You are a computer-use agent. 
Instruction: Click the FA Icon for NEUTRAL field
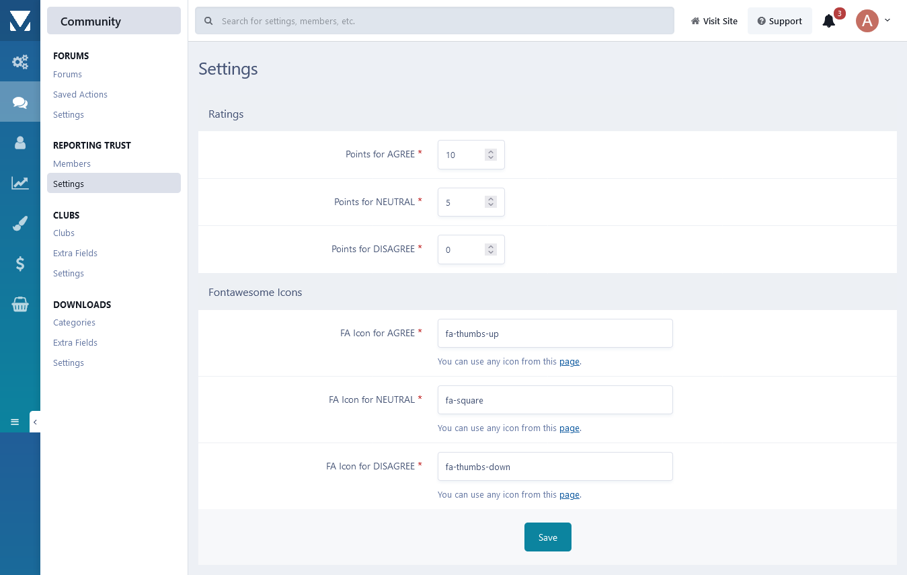pyautogui.click(x=555, y=400)
